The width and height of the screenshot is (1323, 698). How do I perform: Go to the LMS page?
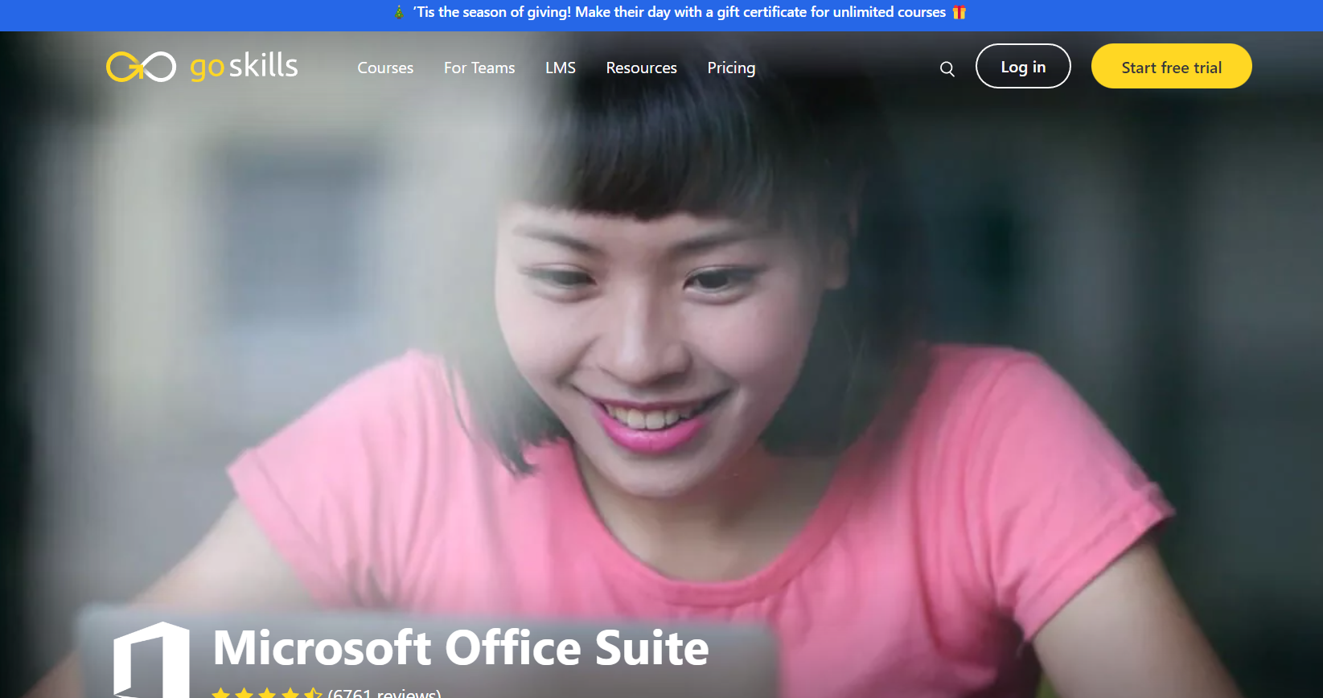[560, 68]
